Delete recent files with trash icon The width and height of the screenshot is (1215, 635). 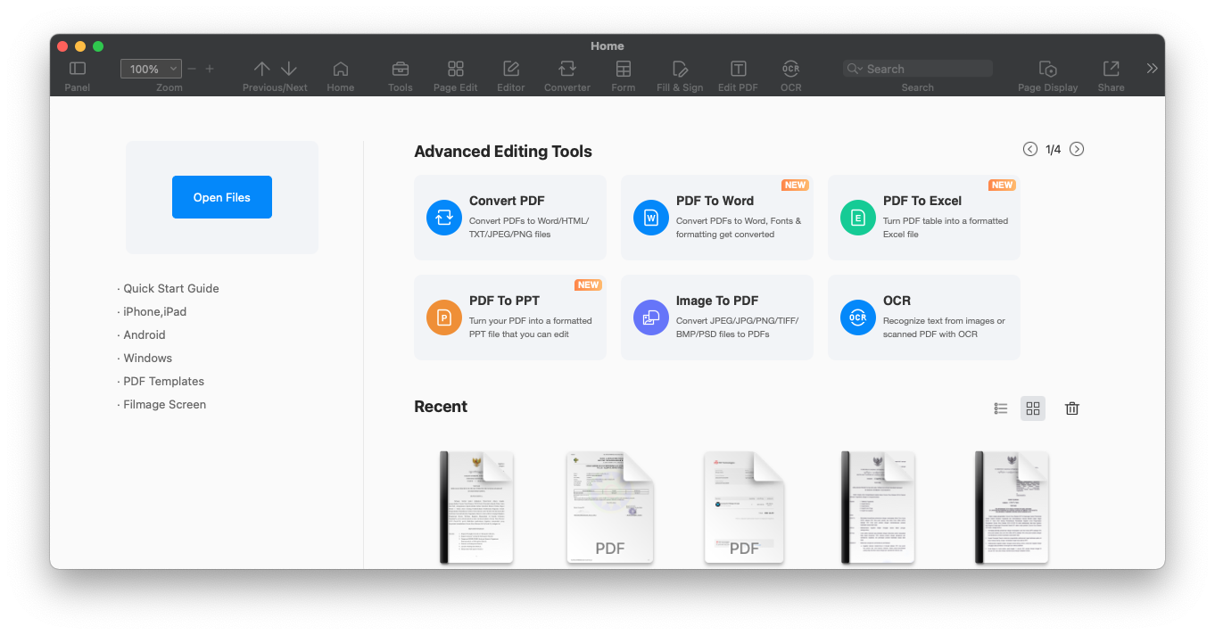1072,408
